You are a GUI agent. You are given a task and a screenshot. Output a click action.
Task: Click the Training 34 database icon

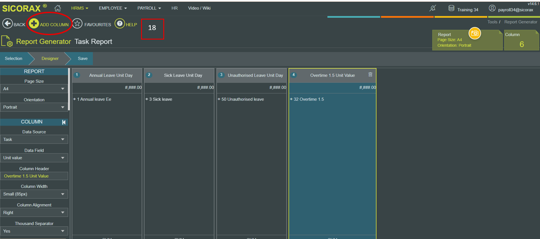451,8
